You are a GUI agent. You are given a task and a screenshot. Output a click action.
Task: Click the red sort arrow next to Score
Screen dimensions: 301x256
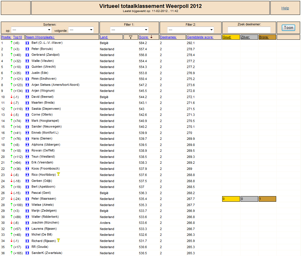coord(152,37)
